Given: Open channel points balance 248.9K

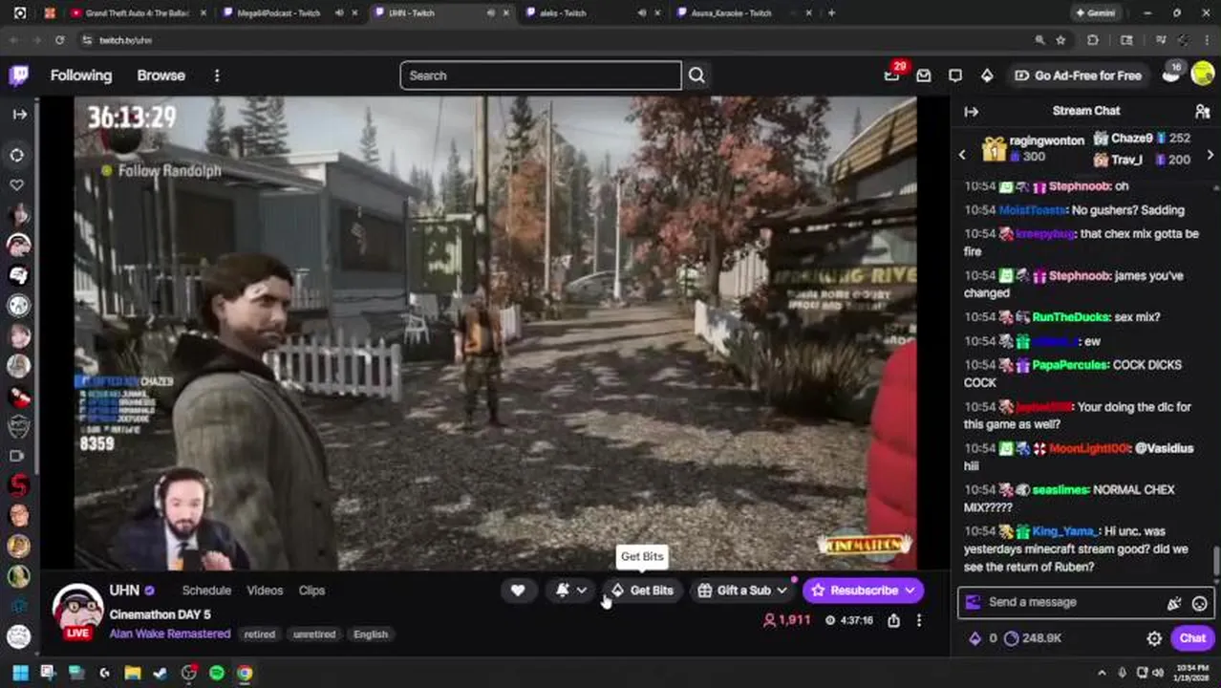Looking at the screenshot, I should point(1033,638).
